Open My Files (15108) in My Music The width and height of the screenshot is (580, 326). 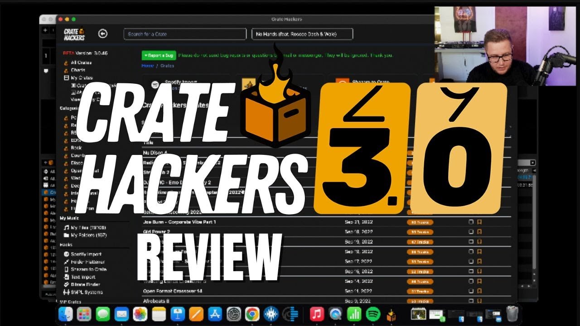pos(85,228)
